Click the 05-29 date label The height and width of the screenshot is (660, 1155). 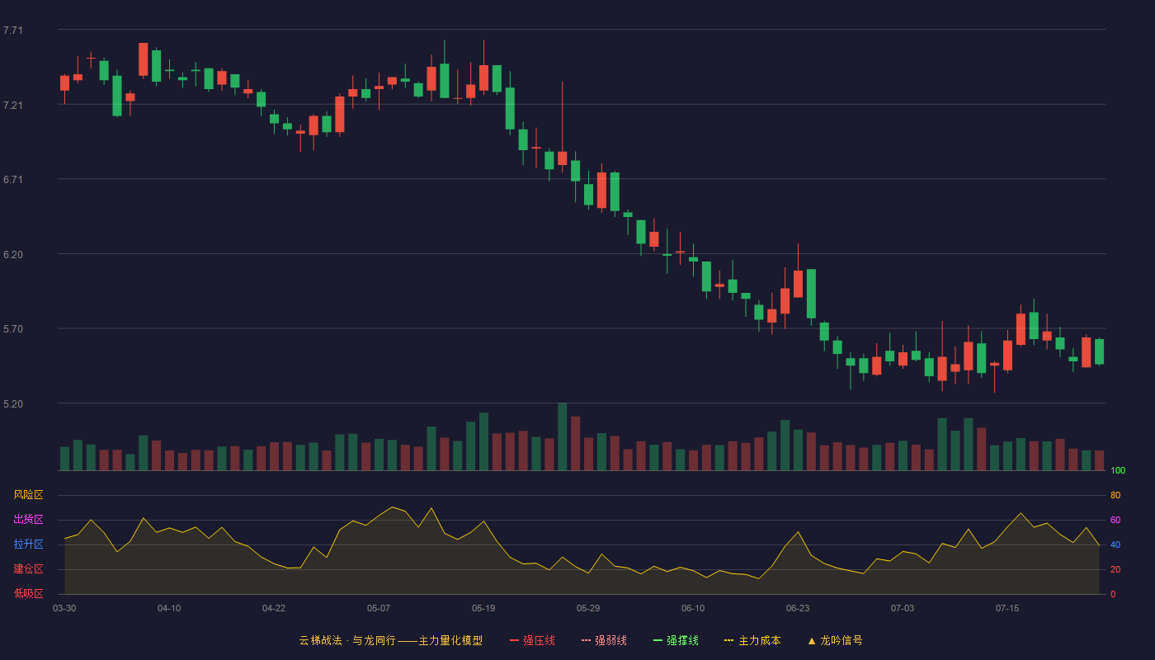tap(588, 608)
